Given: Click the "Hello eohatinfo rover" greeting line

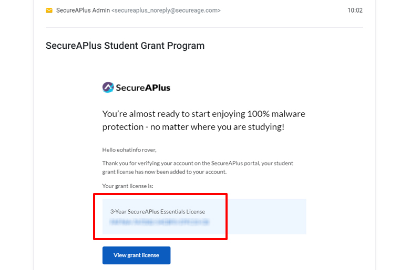Looking at the screenshot, I should coord(129,150).
